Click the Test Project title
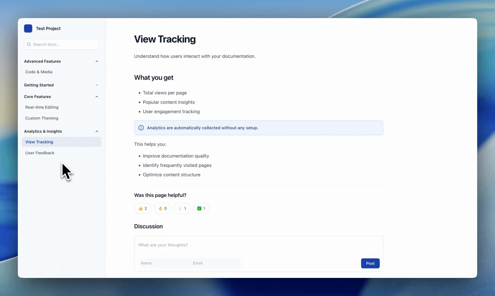This screenshot has height=296, width=495. tap(48, 28)
